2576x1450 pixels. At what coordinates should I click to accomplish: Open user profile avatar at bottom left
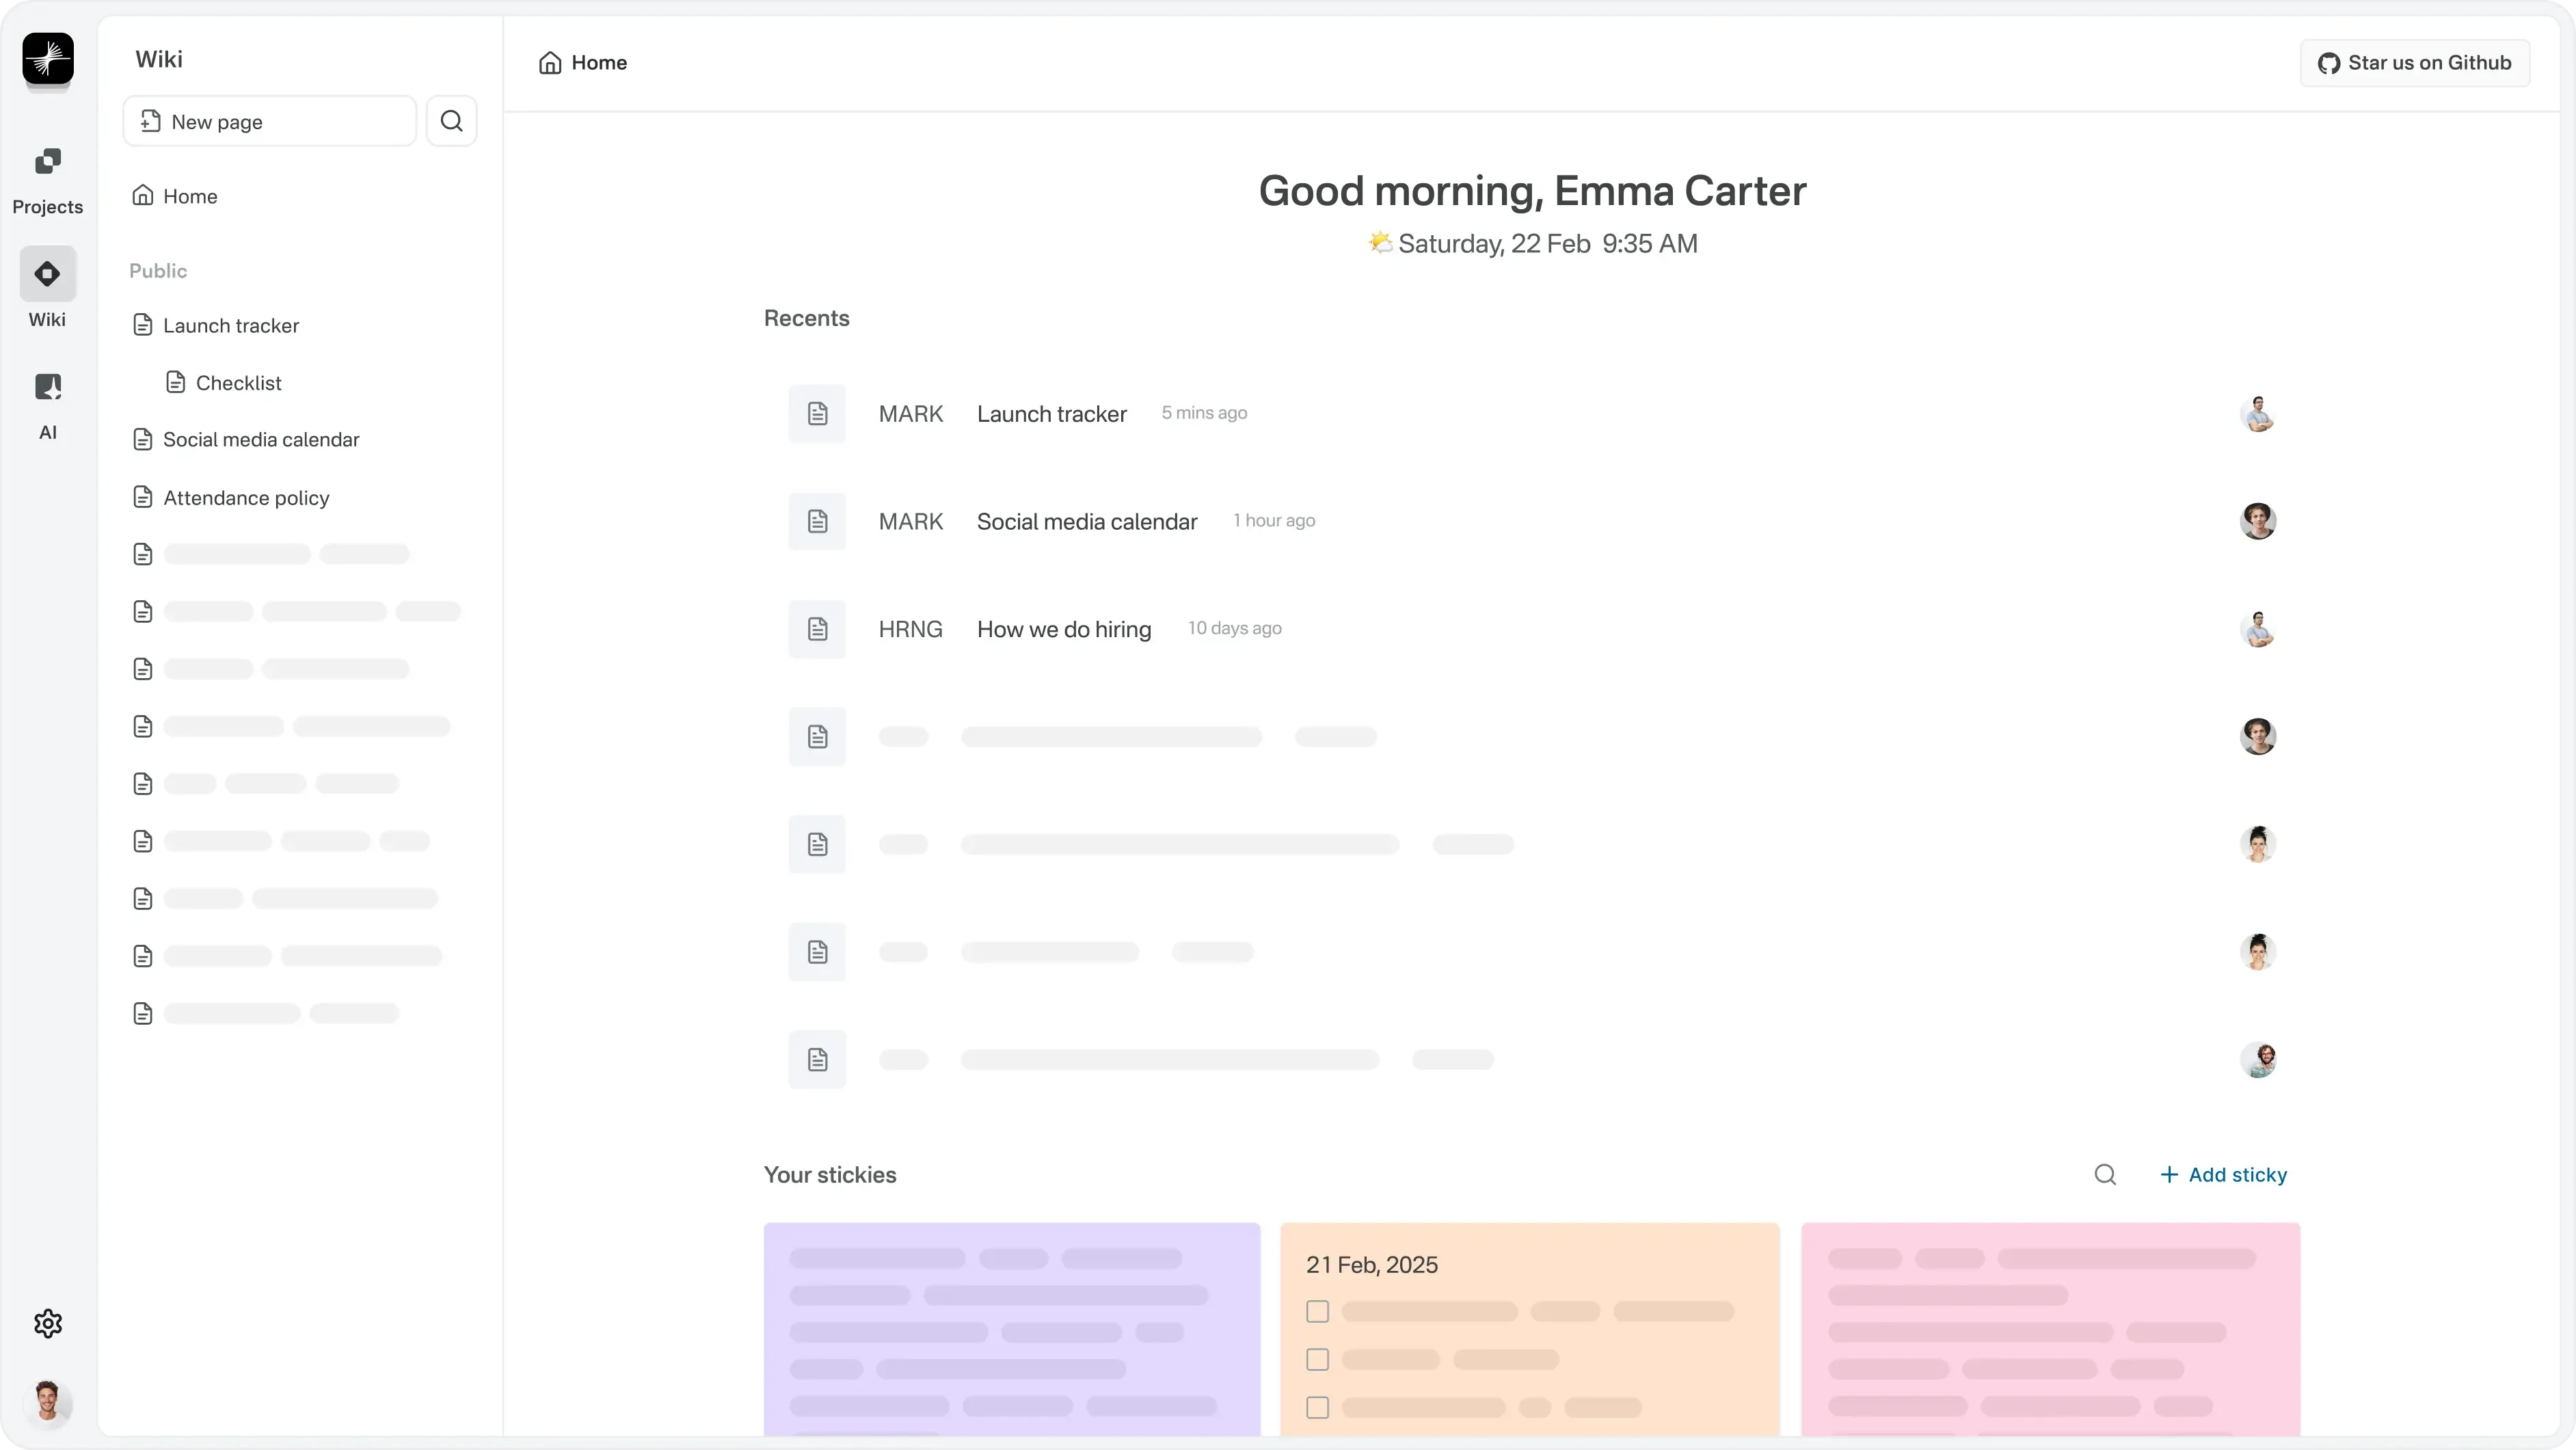(x=47, y=1402)
